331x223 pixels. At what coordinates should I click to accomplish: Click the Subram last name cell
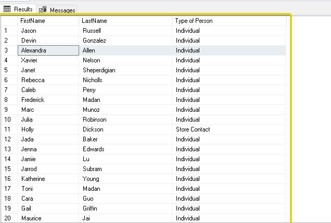coord(125,169)
